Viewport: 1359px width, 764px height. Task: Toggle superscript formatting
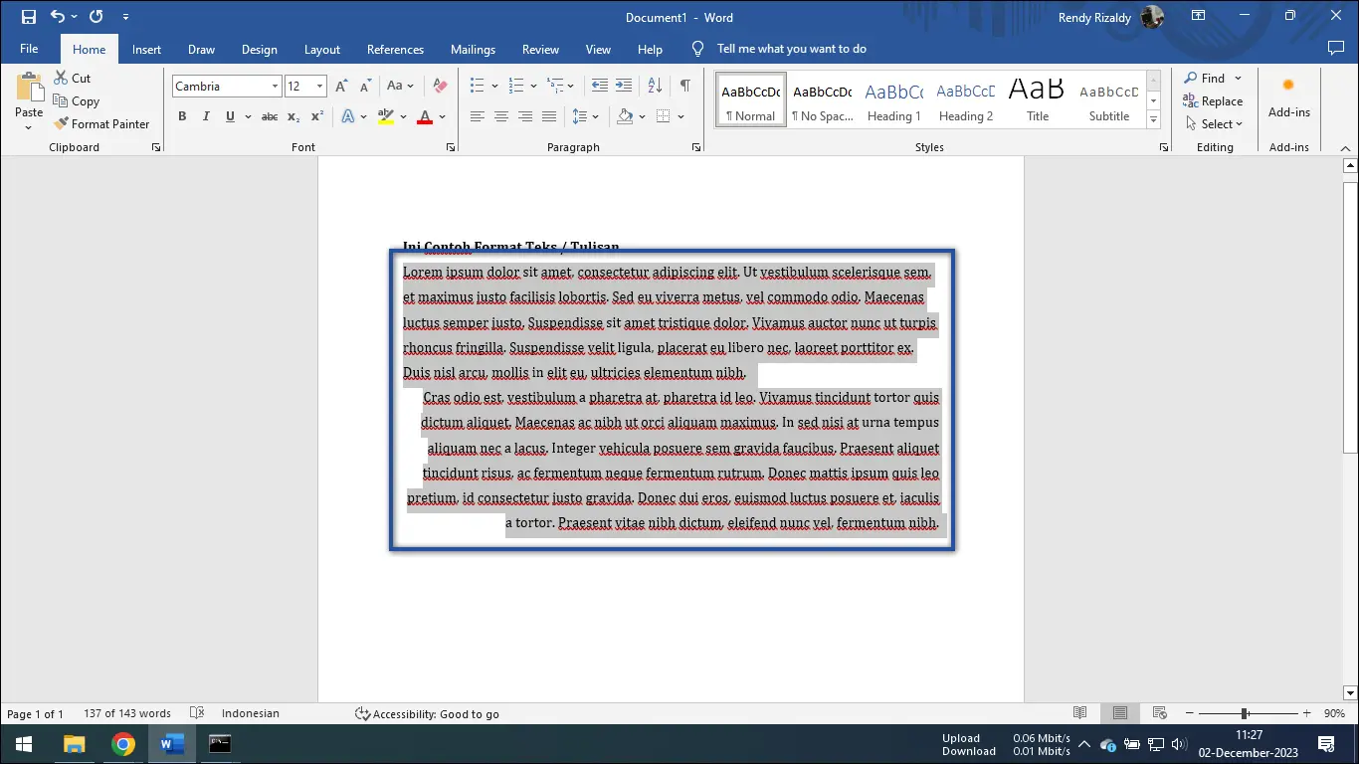315,115
